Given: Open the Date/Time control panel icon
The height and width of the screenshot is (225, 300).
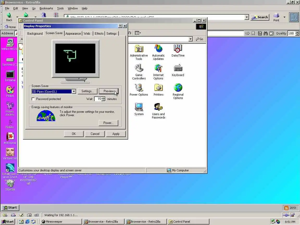Looking at the screenshot, I should coord(178,51).
